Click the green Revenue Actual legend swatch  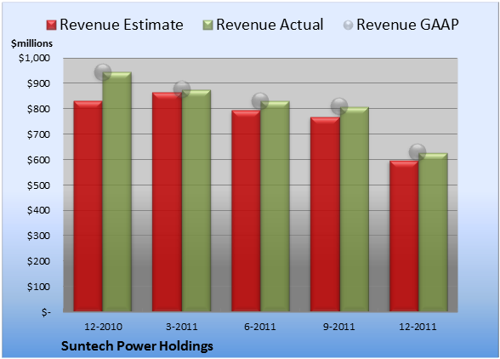click(x=207, y=26)
